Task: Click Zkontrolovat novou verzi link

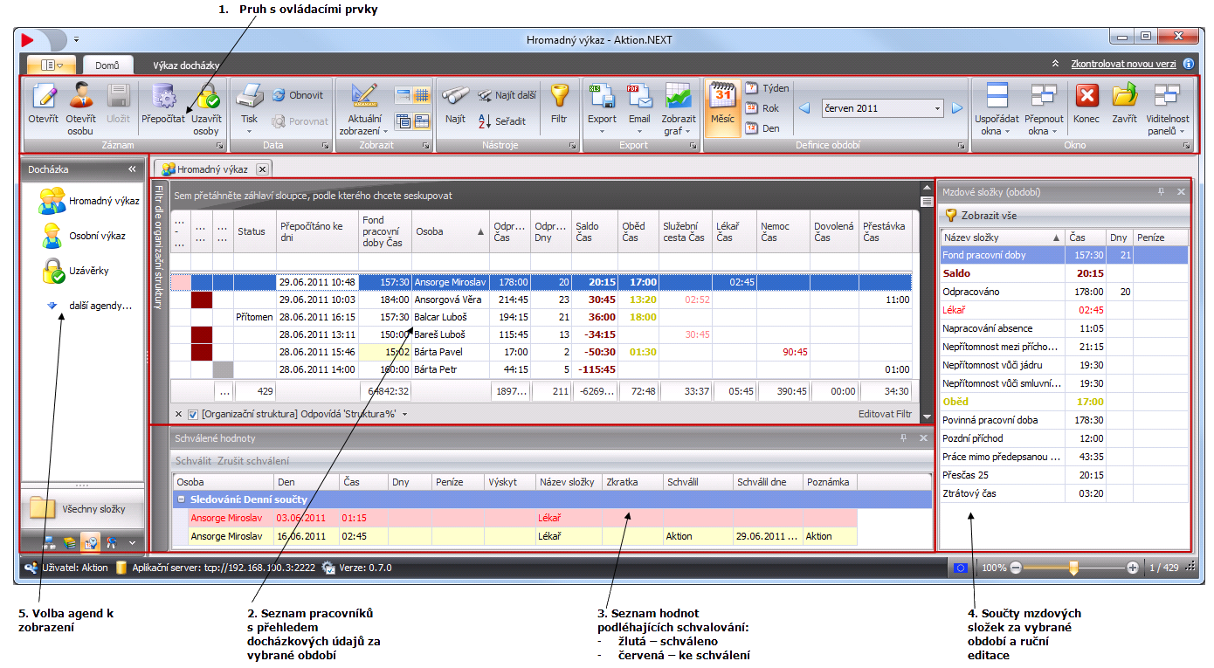Action: (x=1124, y=64)
